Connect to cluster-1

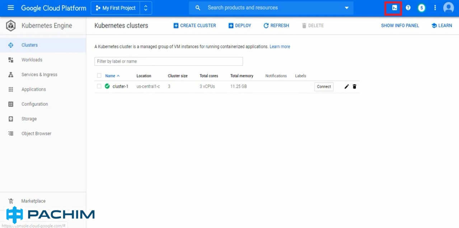pos(324,87)
